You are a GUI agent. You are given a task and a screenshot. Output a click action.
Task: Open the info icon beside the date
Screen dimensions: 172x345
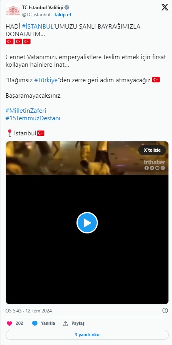tap(165, 310)
